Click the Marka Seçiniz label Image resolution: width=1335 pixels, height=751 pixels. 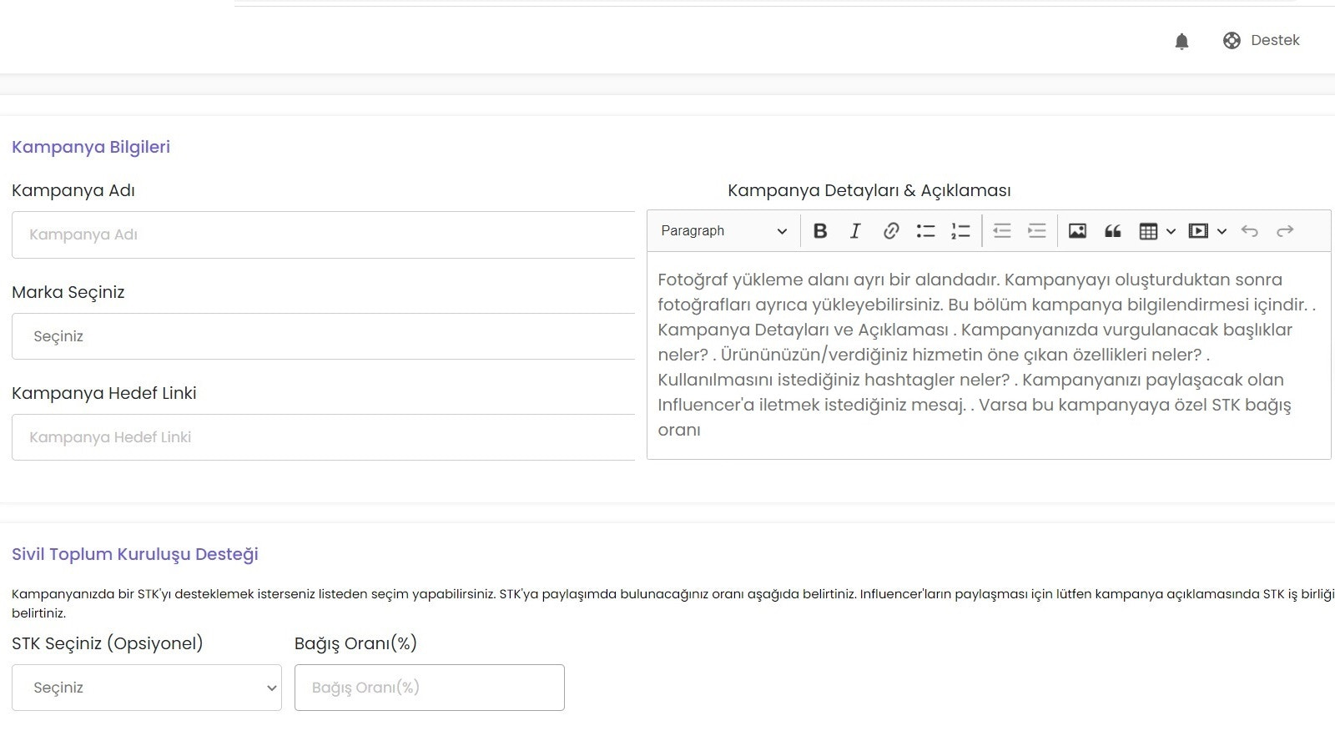click(68, 292)
